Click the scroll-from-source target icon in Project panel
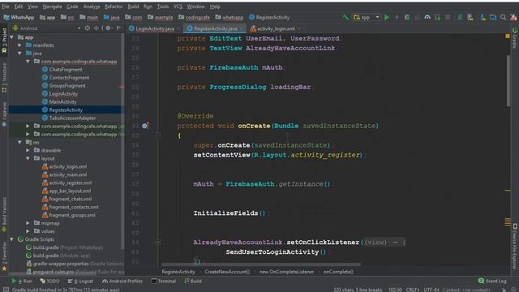The width and height of the screenshot is (519, 292). pyautogui.click(x=88, y=28)
